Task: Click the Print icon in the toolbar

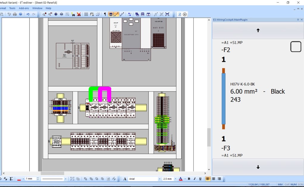Action: 15,14
